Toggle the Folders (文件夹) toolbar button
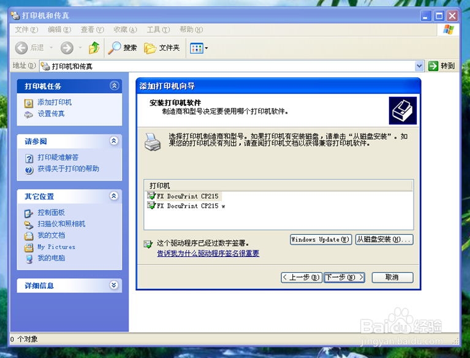The width and height of the screenshot is (470, 358). [162, 48]
